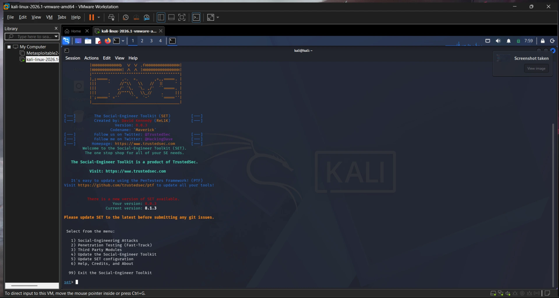Viewport: 559px width, 298px height.
Task: Pause the virtual machine with the orange button
Action: pos(91,17)
